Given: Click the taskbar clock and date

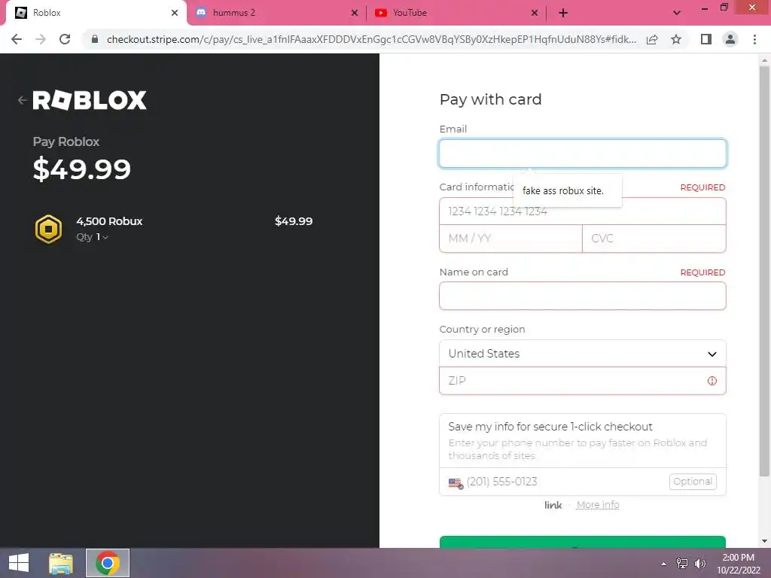Looking at the screenshot, I should pyautogui.click(x=738, y=564).
